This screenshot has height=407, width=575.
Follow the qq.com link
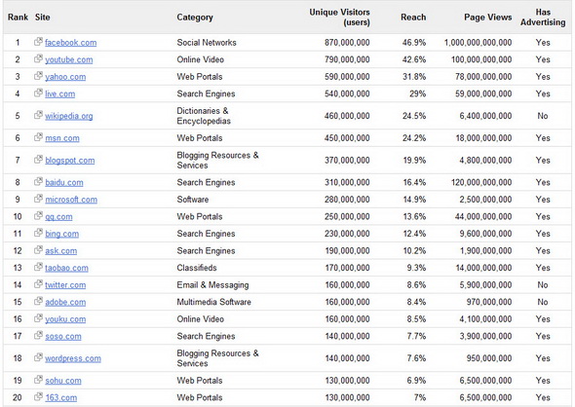click(58, 216)
